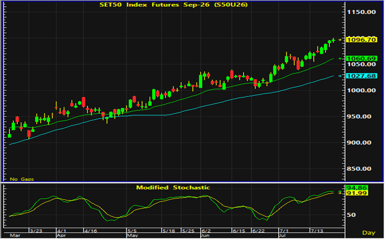
Task: Select the 4/16 date marker on timeline
Action: pyautogui.click(x=91, y=231)
